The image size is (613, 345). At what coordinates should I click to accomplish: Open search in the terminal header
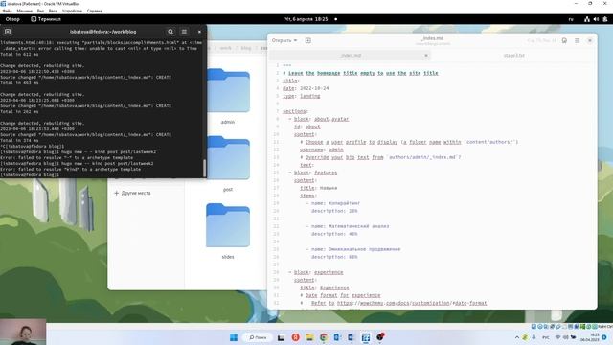(170, 32)
